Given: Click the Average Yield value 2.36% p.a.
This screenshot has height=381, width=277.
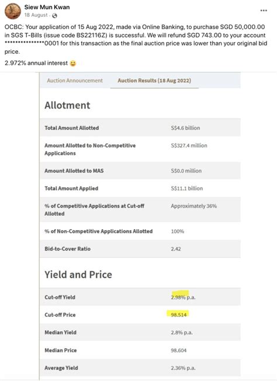Looking at the screenshot, I should point(183,368).
